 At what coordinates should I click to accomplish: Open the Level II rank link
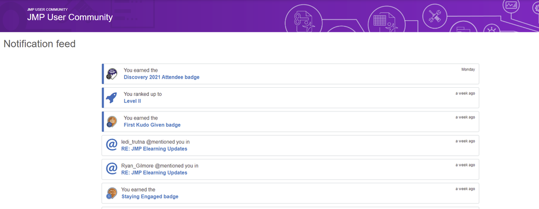click(x=132, y=101)
